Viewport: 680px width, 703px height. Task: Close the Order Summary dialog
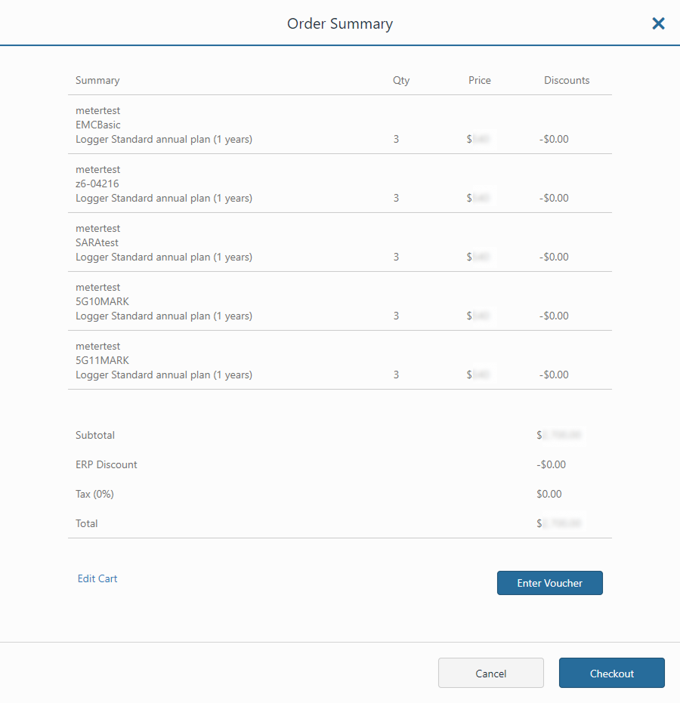click(658, 23)
